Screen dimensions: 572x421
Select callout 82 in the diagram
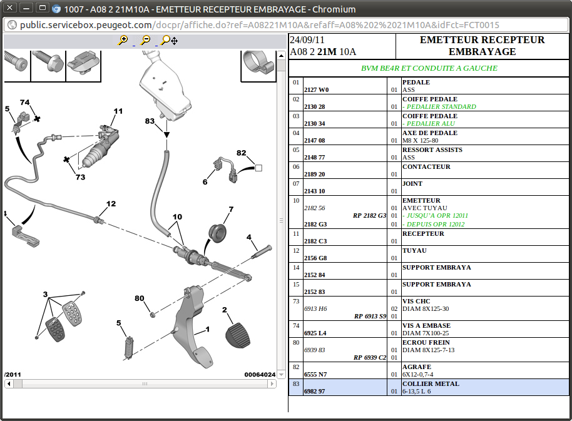click(x=241, y=153)
